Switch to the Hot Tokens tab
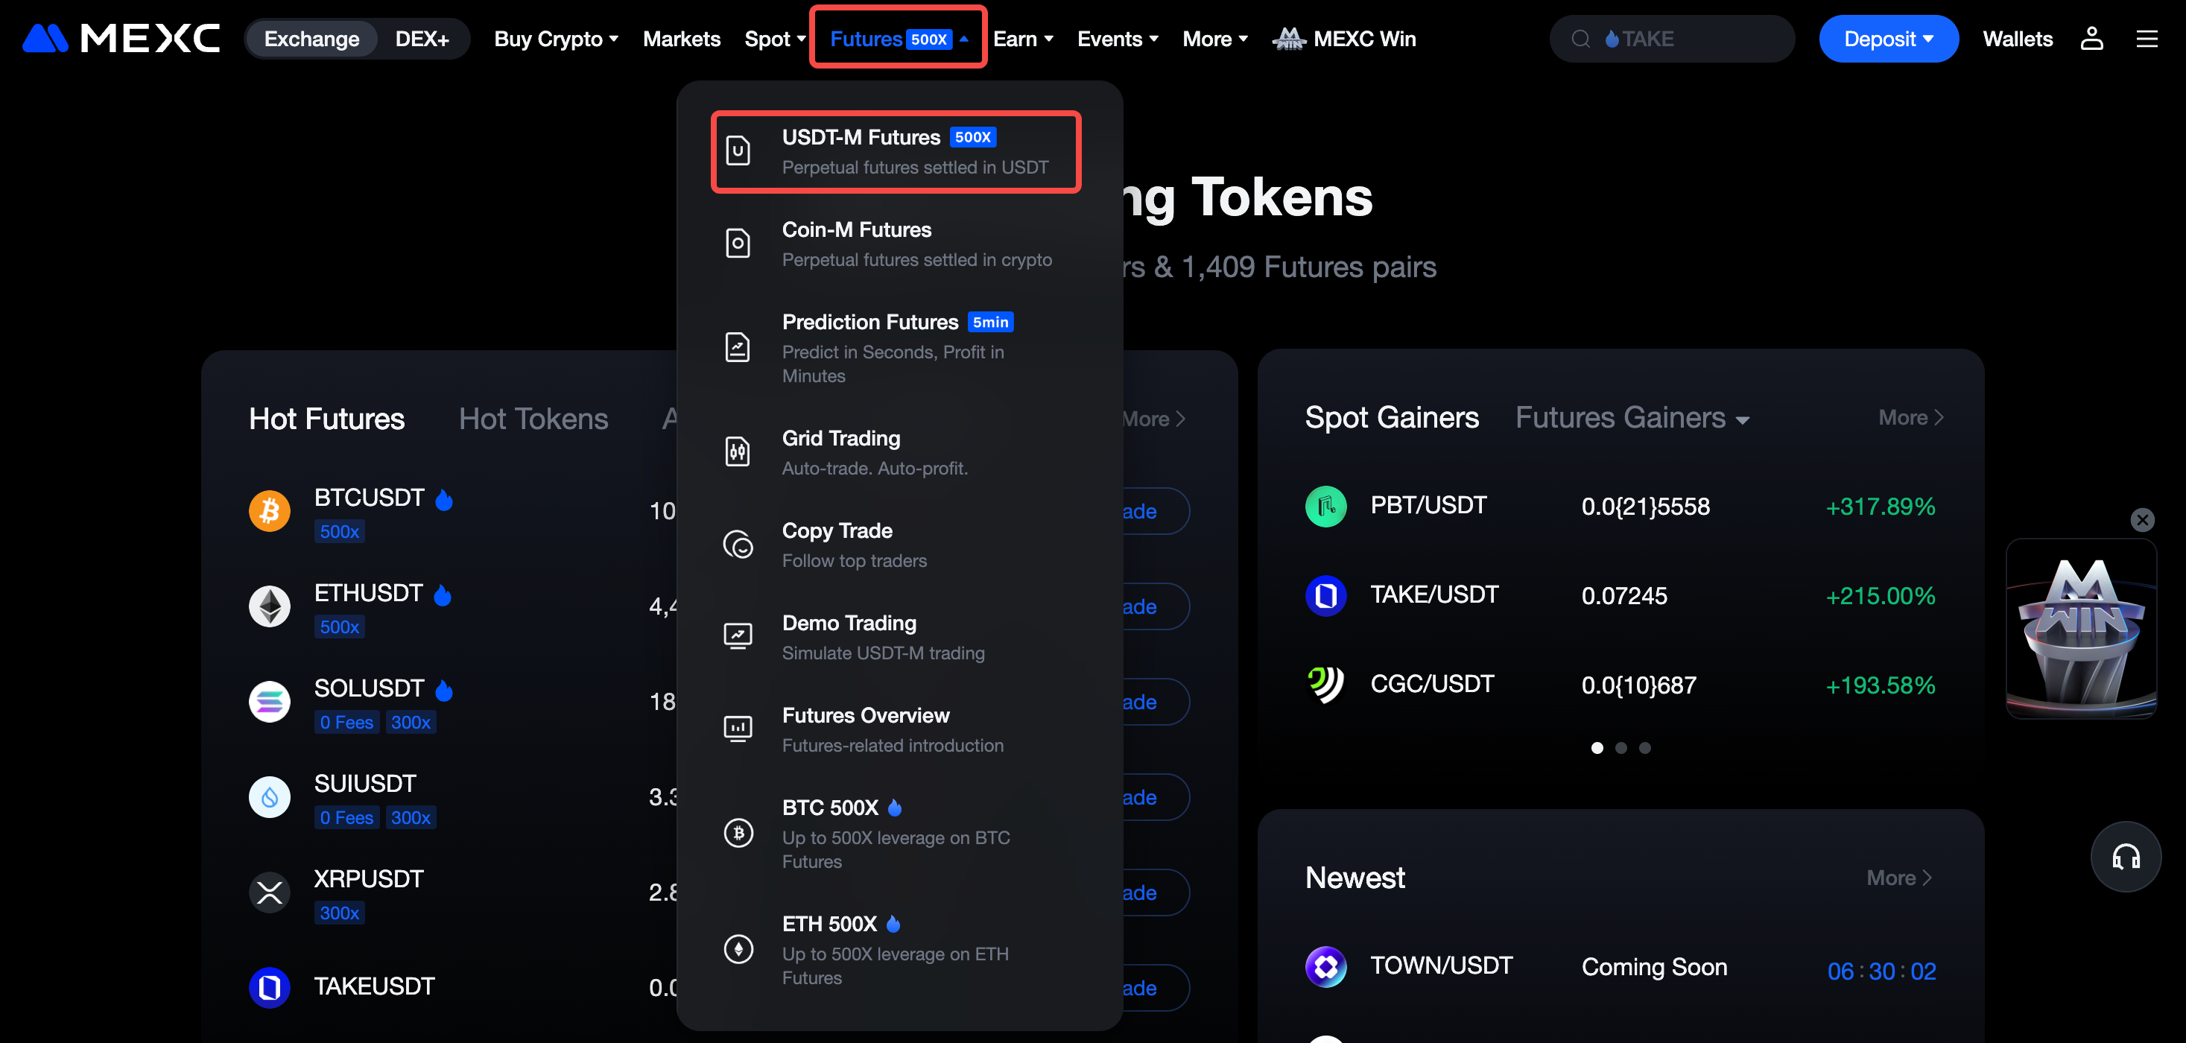 [533, 419]
